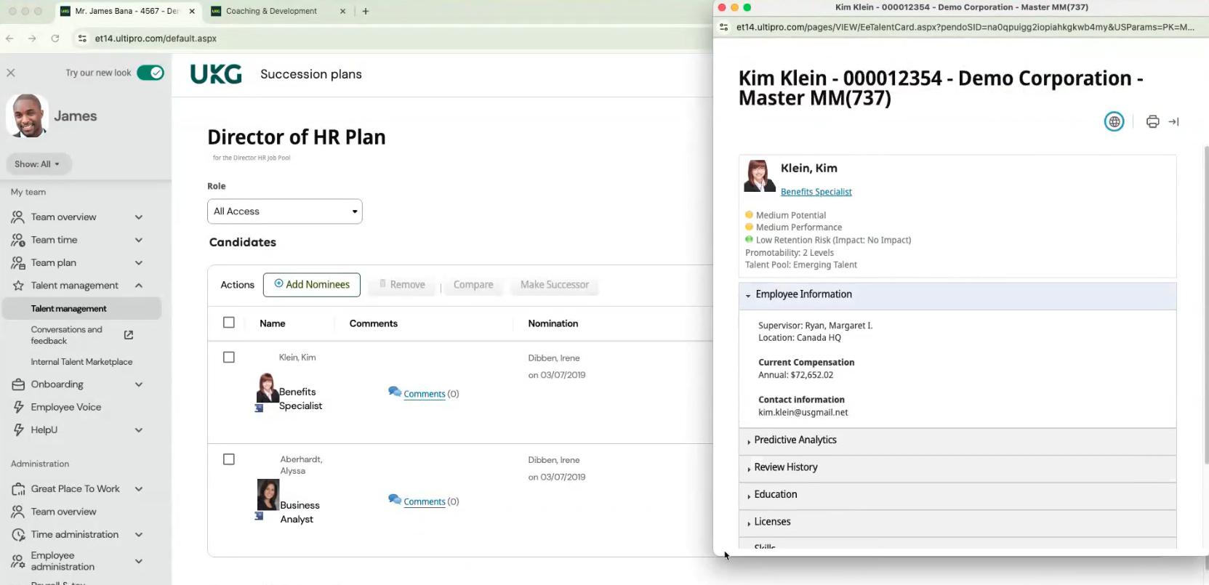Click the Onboarding briefcase icon in sidebar

[x=18, y=384]
